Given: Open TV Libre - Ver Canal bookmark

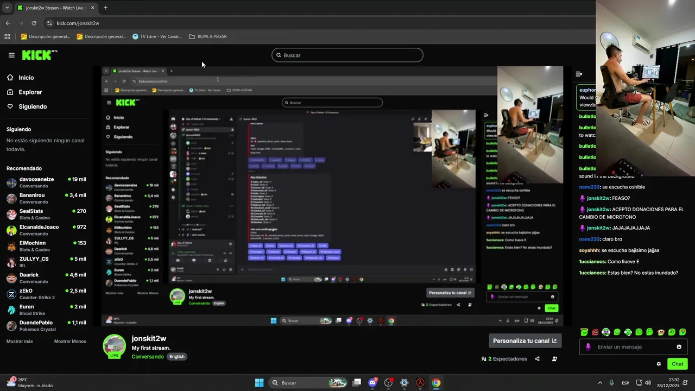Looking at the screenshot, I should tap(157, 36).
